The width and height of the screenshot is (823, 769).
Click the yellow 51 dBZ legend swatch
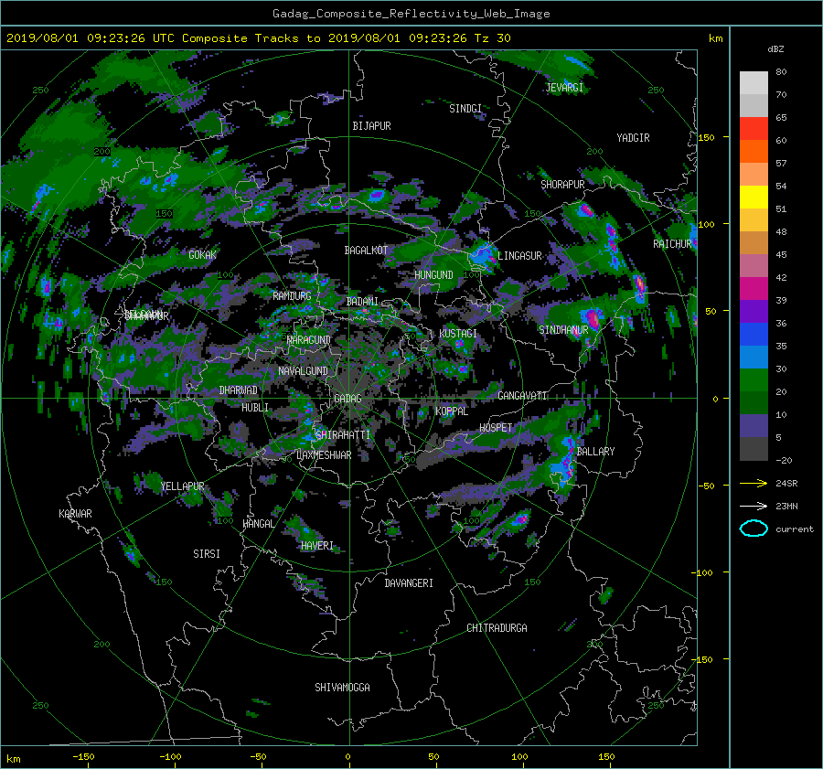coord(754,198)
